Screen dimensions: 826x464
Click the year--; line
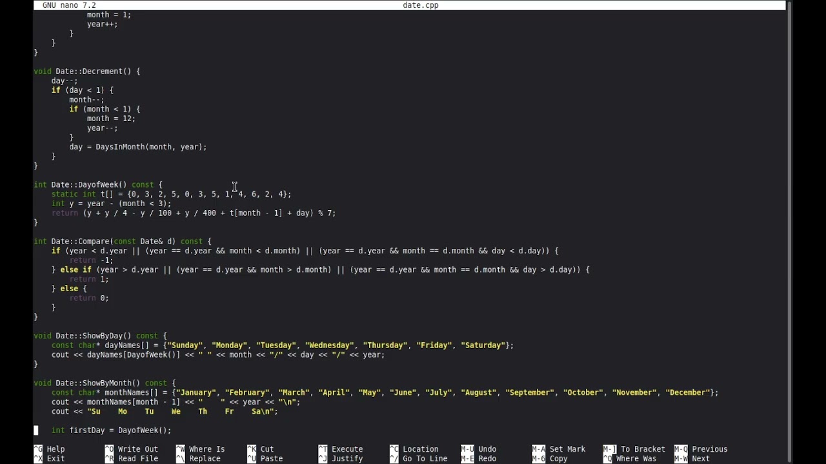click(103, 128)
